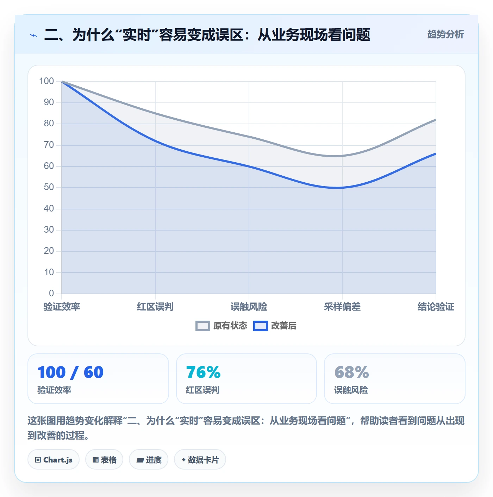Click the section title 二、为什么“实时”容易变成误区

pos(207,35)
